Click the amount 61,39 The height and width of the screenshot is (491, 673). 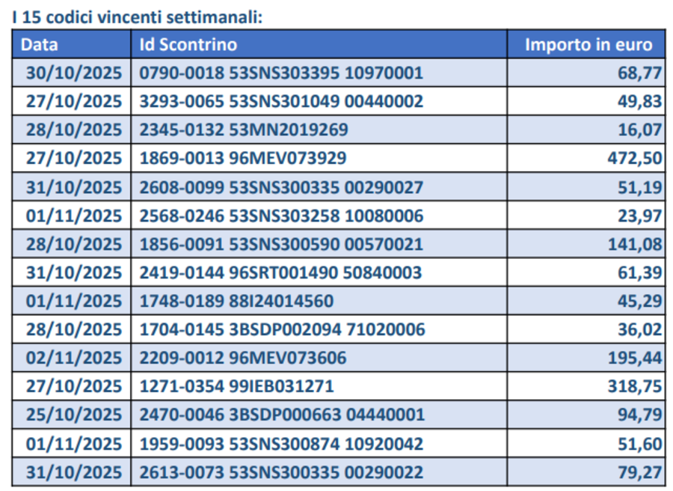pyautogui.click(x=642, y=272)
